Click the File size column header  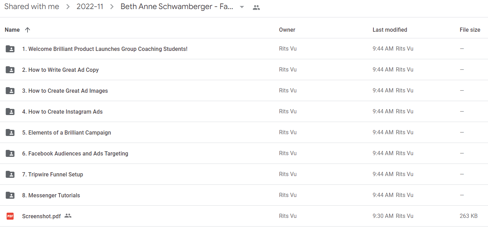(x=470, y=30)
